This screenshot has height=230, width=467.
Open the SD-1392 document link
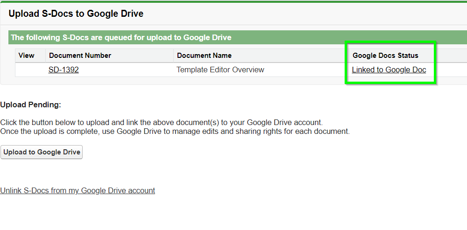pyautogui.click(x=64, y=70)
